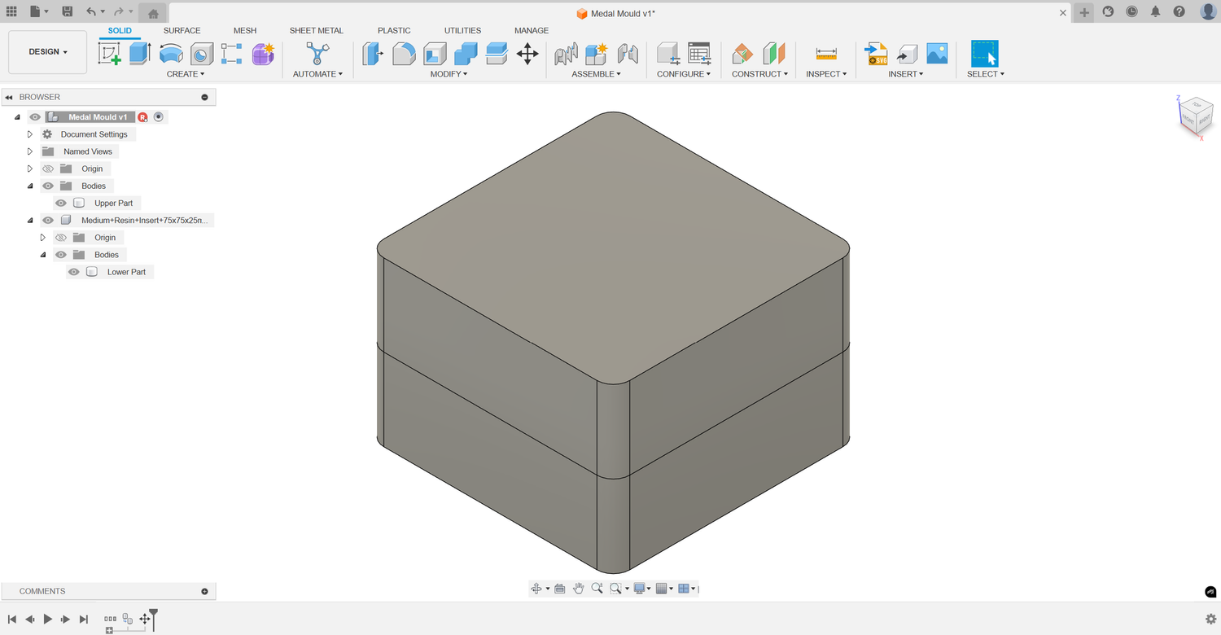Toggle visibility of top-level Bodies folder

48,186
